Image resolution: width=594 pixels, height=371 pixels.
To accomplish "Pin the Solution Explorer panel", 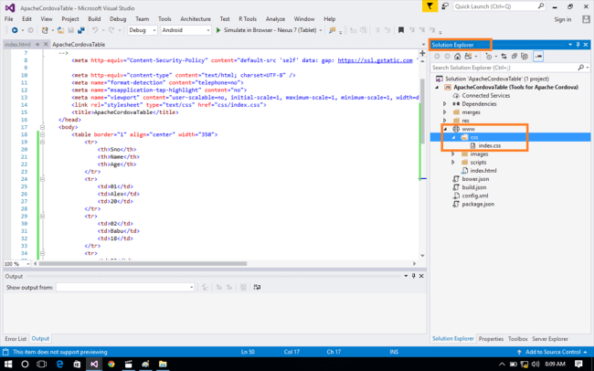I will pyautogui.click(x=578, y=44).
